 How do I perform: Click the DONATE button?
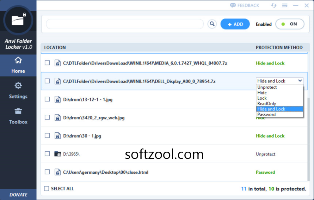click(x=18, y=195)
